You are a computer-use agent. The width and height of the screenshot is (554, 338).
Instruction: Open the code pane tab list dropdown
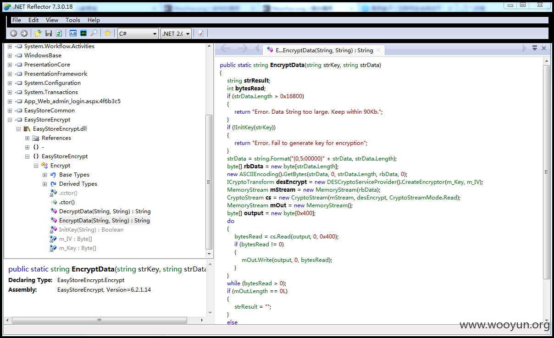[534, 48]
